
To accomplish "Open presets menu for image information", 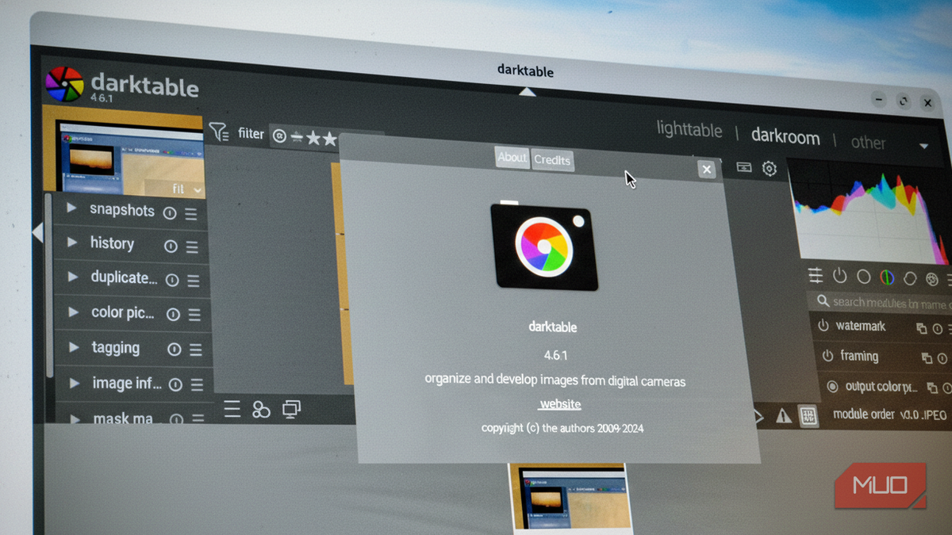I will point(197,385).
